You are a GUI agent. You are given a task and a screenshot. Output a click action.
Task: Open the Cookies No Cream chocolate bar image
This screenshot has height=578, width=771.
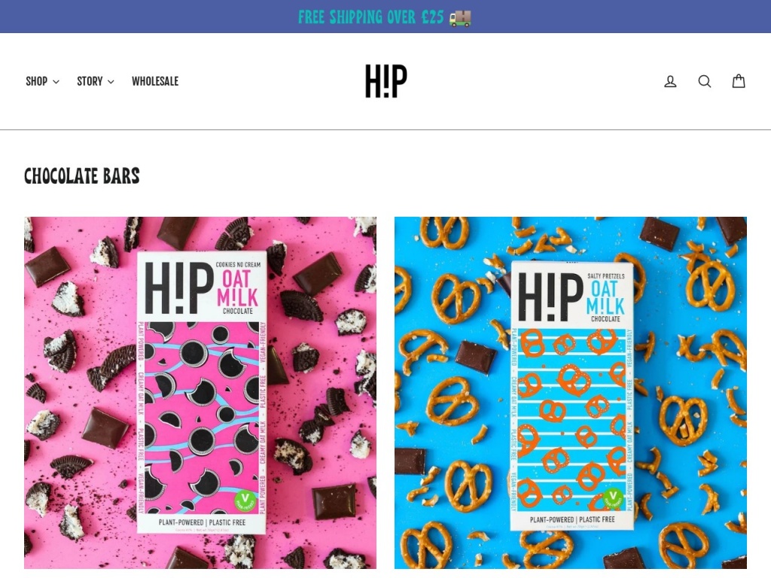(x=200, y=393)
